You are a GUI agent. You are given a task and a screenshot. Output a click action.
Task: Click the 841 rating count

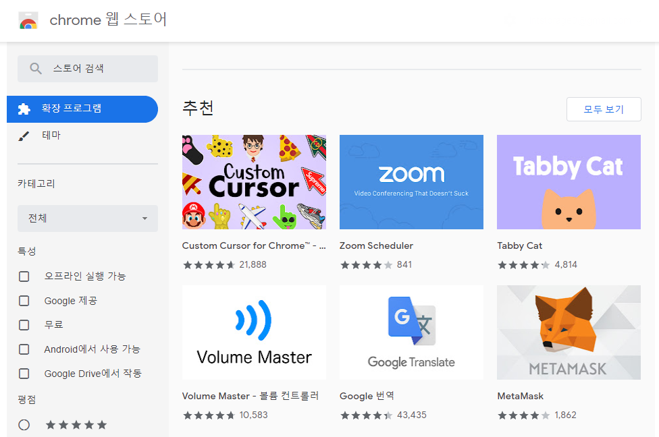[404, 264]
